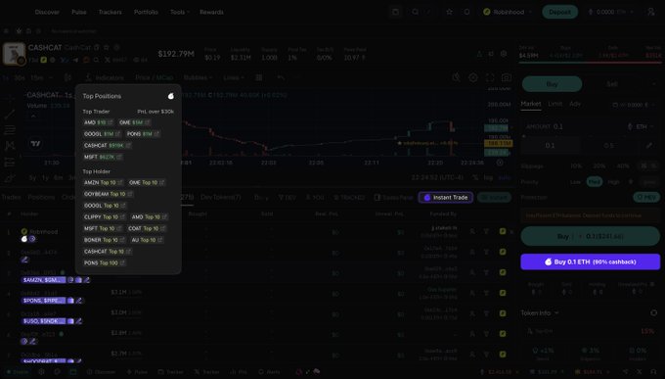Viewport: 665px width, 379px height.
Task: Open Bubbles dropdown in chart toolbar
Action: click(198, 77)
